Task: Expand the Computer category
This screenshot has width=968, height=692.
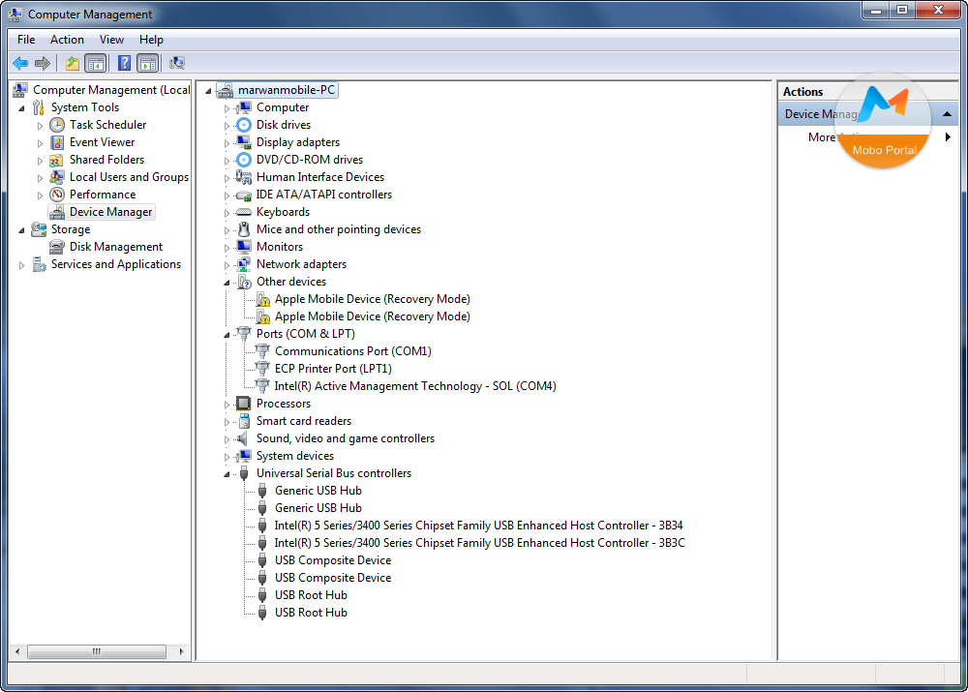Action: pyautogui.click(x=227, y=108)
